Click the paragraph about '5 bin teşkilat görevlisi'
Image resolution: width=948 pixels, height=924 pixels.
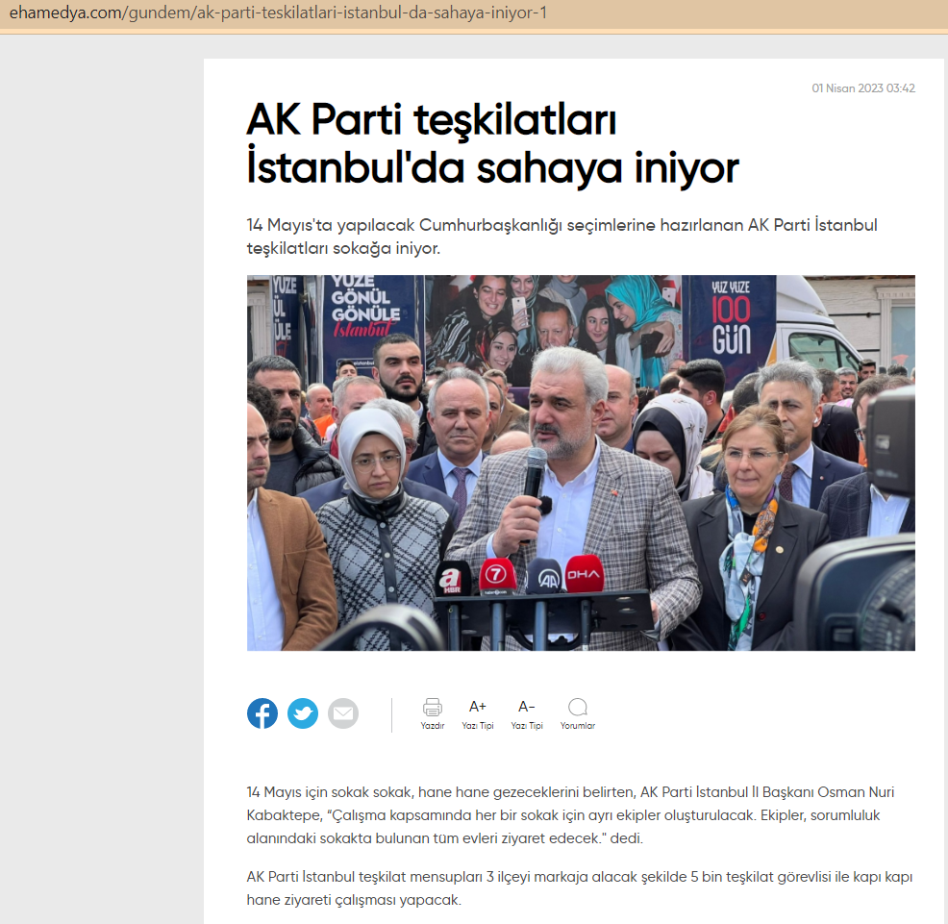click(x=579, y=888)
